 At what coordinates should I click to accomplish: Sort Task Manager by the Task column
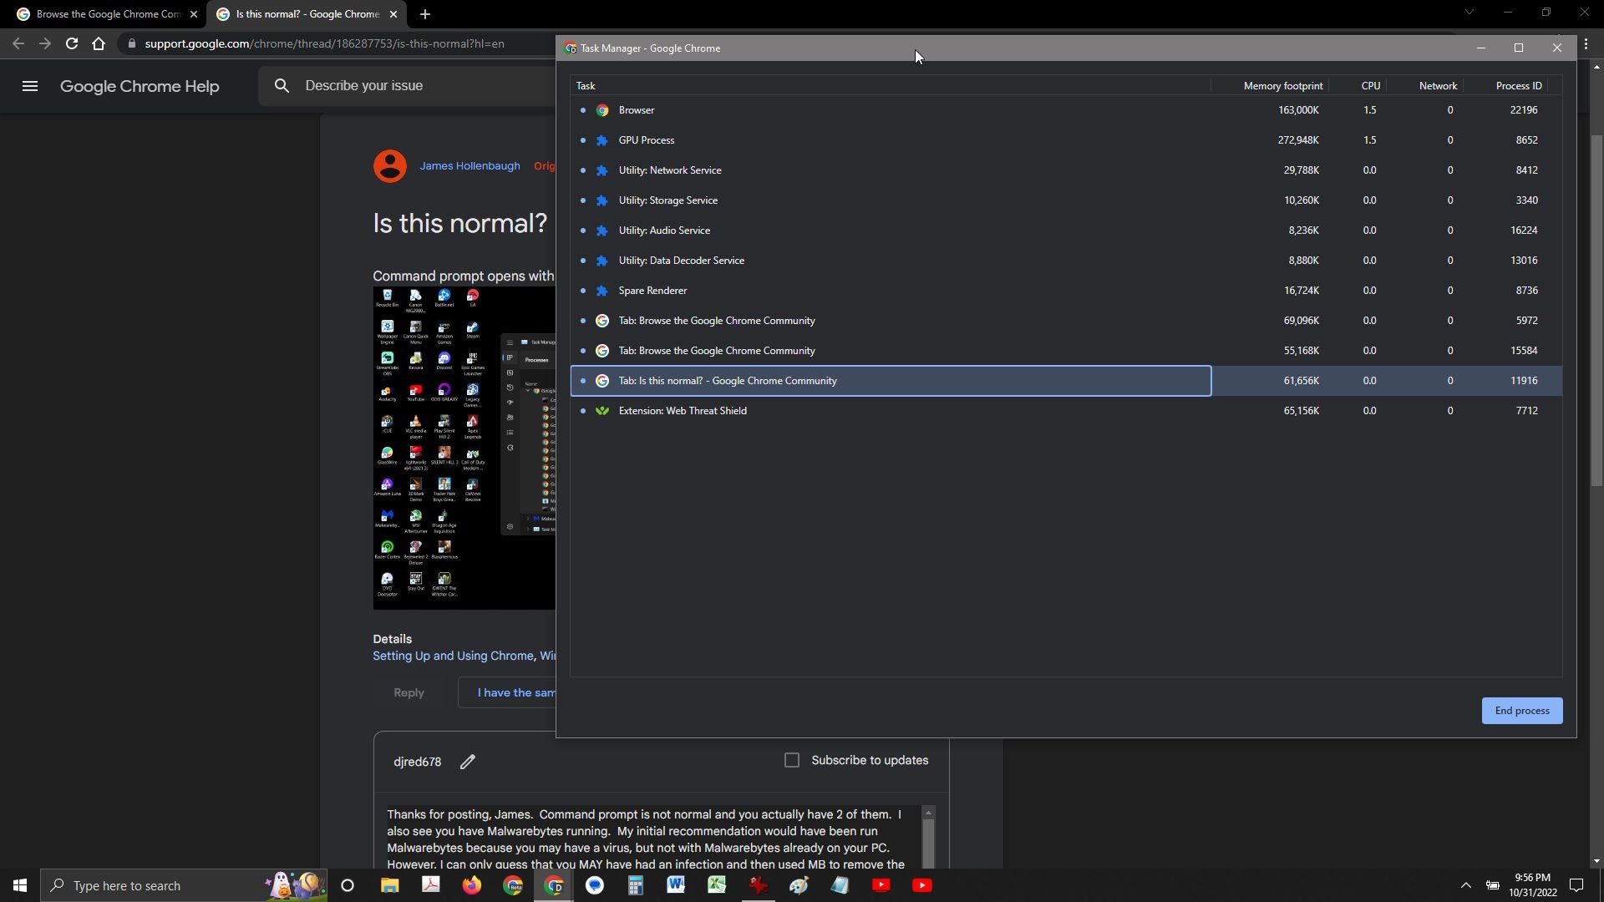coord(890,86)
